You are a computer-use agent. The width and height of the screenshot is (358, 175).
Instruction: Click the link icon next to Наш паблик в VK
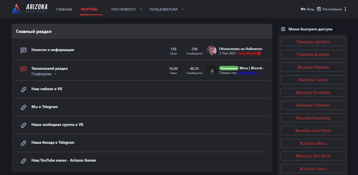(24, 90)
